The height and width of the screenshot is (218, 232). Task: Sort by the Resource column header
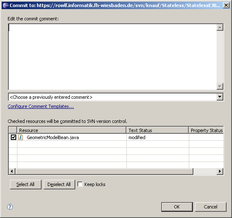pyautogui.click(x=72, y=130)
